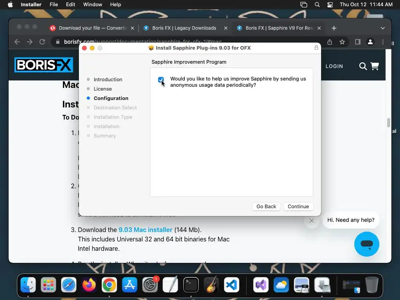400x300 pixels.
Task: Open the File menu
Action: pos(54,5)
